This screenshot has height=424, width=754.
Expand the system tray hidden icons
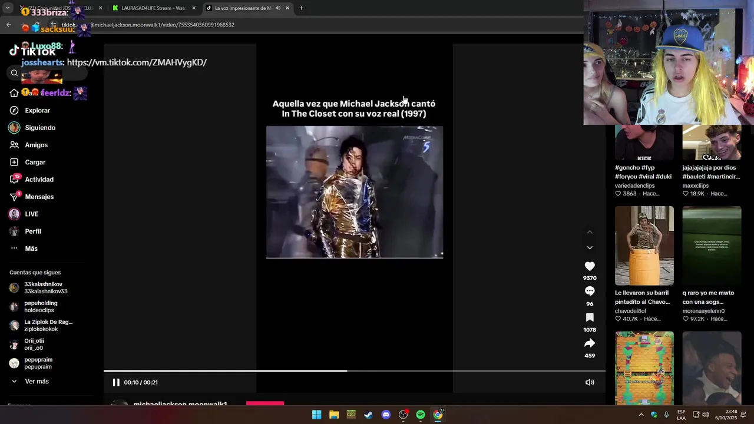tap(641, 415)
